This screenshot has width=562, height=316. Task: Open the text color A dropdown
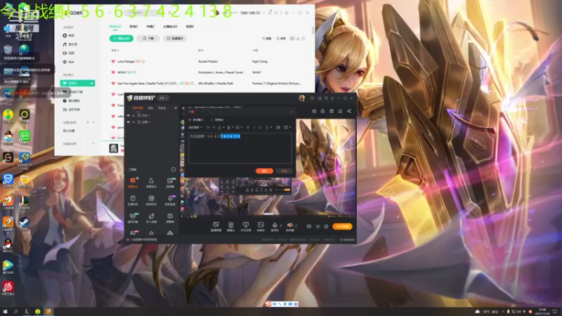pos(221,127)
